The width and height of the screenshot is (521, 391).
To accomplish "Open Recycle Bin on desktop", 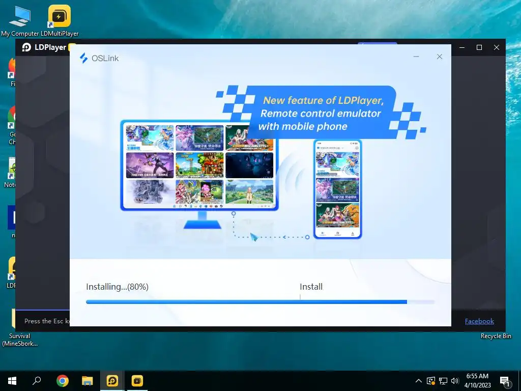I will tap(496, 336).
